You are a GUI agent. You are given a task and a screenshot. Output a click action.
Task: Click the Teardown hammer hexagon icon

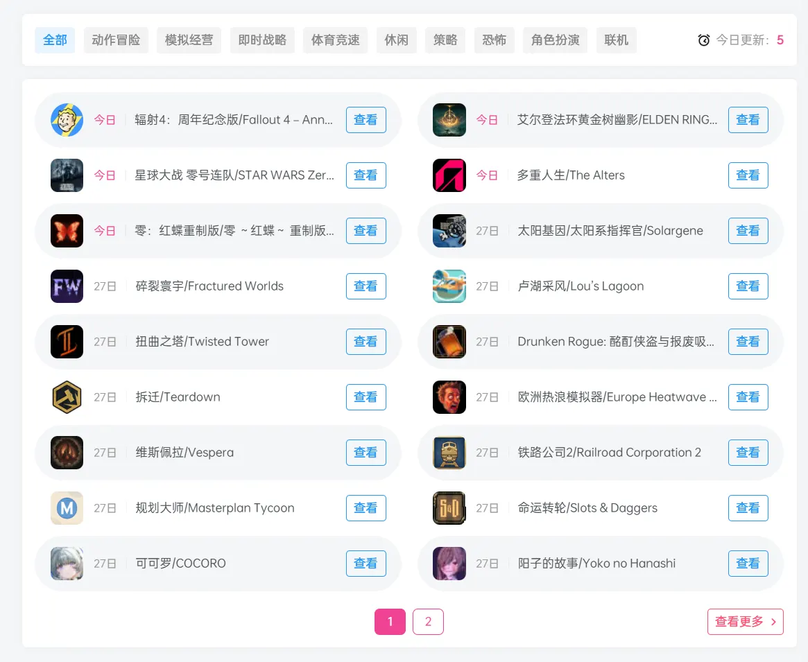(67, 397)
